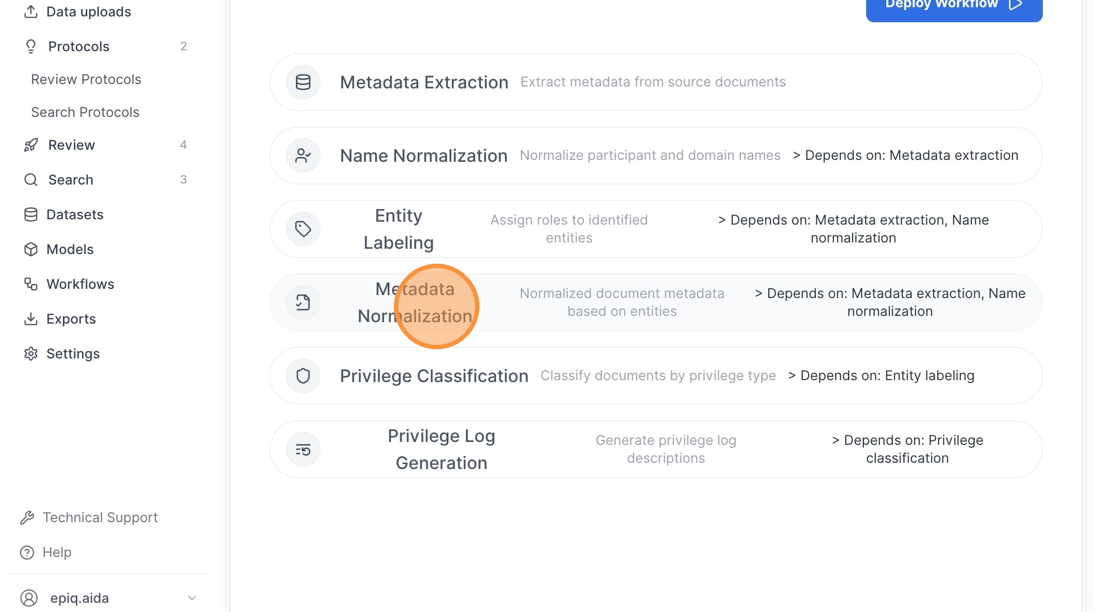The image size is (1094, 612).
Task: Click the Name Normalization user-check icon
Action: click(303, 156)
